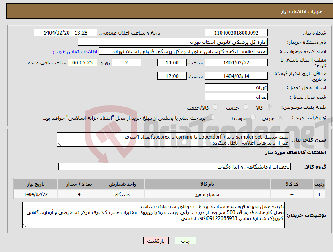This screenshot has height=252, width=333.
Task: Click the announcement date field 1404/02/20 - 13:28
Action: (x=66, y=33)
